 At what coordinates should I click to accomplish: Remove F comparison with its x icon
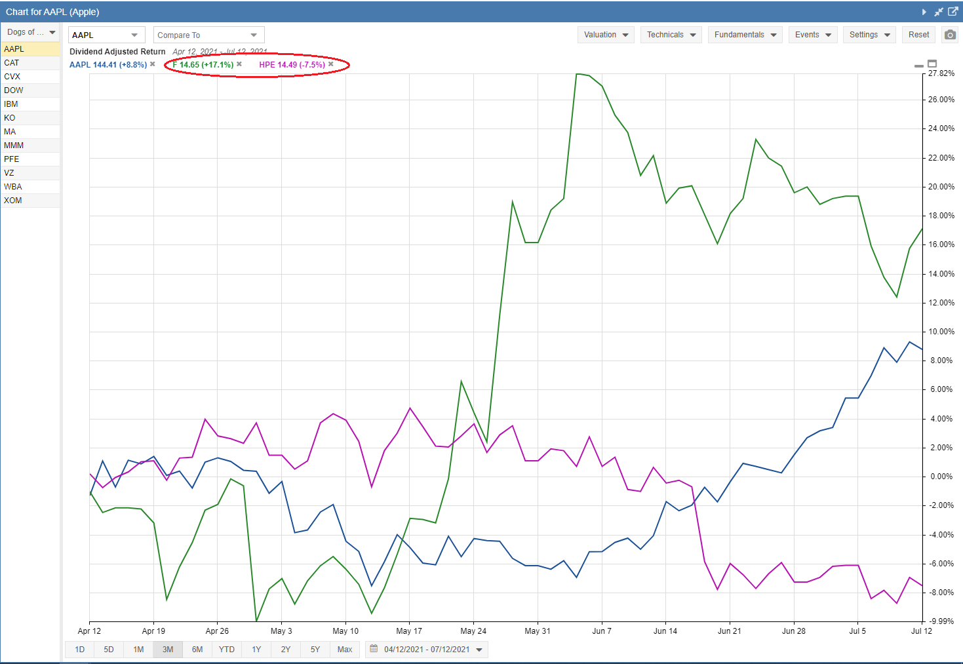239,64
